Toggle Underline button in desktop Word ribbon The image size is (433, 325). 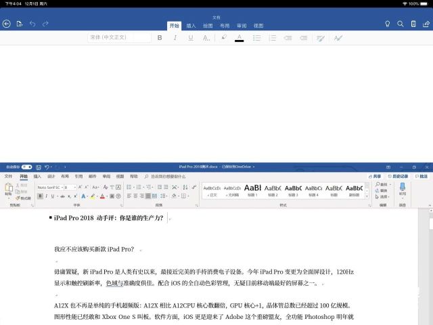point(53,196)
